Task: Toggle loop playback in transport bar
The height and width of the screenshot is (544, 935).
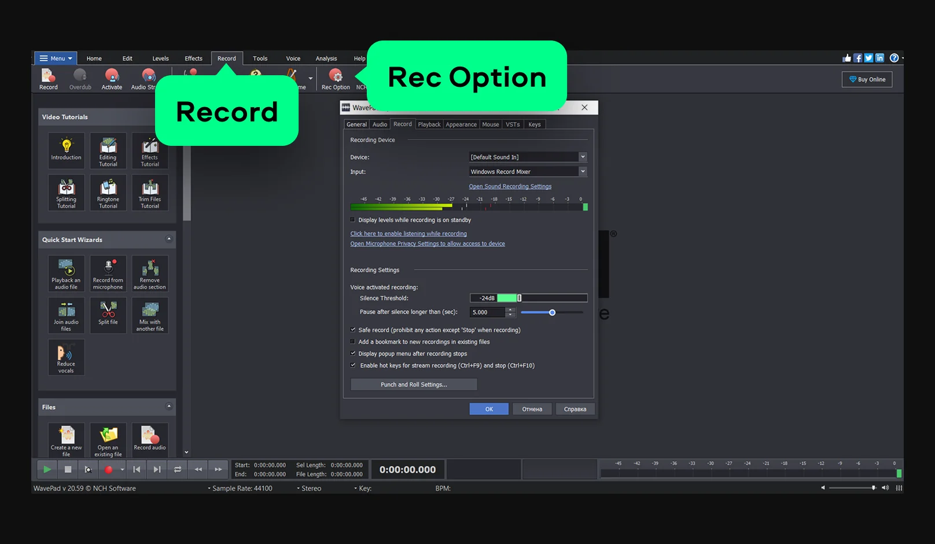Action: pyautogui.click(x=178, y=469)
